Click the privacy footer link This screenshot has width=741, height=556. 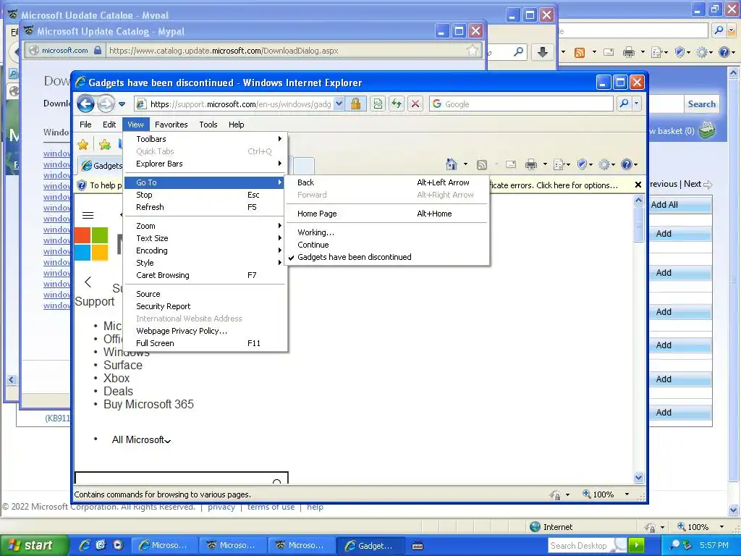[221, 507]
